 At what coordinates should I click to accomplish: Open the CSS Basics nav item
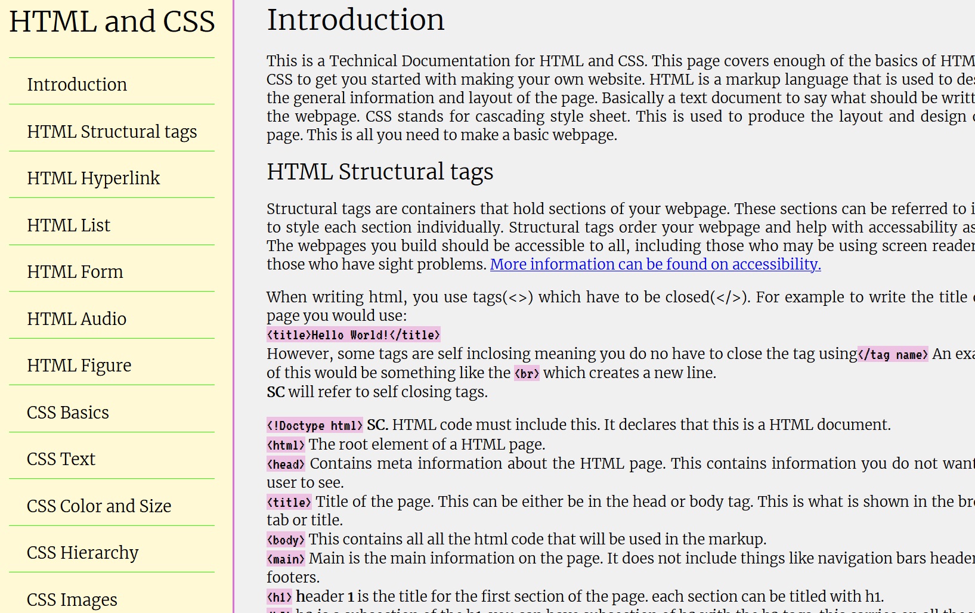(68, 413)
